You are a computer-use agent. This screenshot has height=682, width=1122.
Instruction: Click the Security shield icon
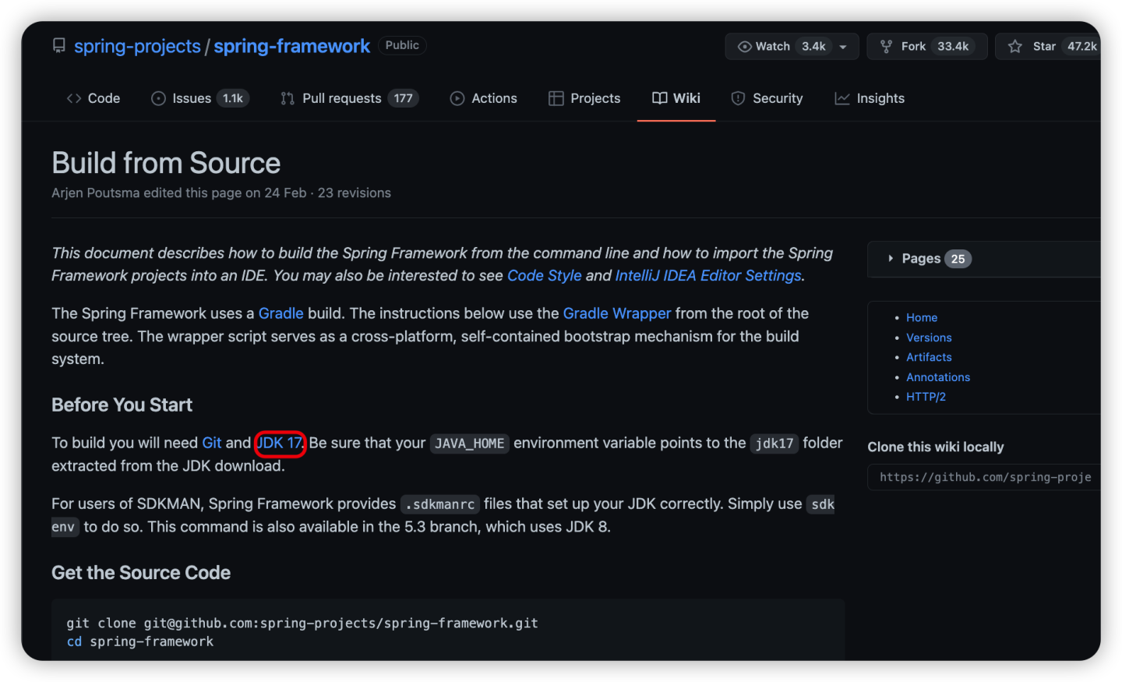pyautogui.click(x=738, y=98)
